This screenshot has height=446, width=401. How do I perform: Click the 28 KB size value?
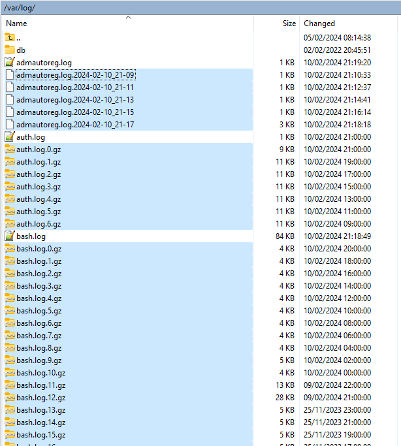[285, 398]
